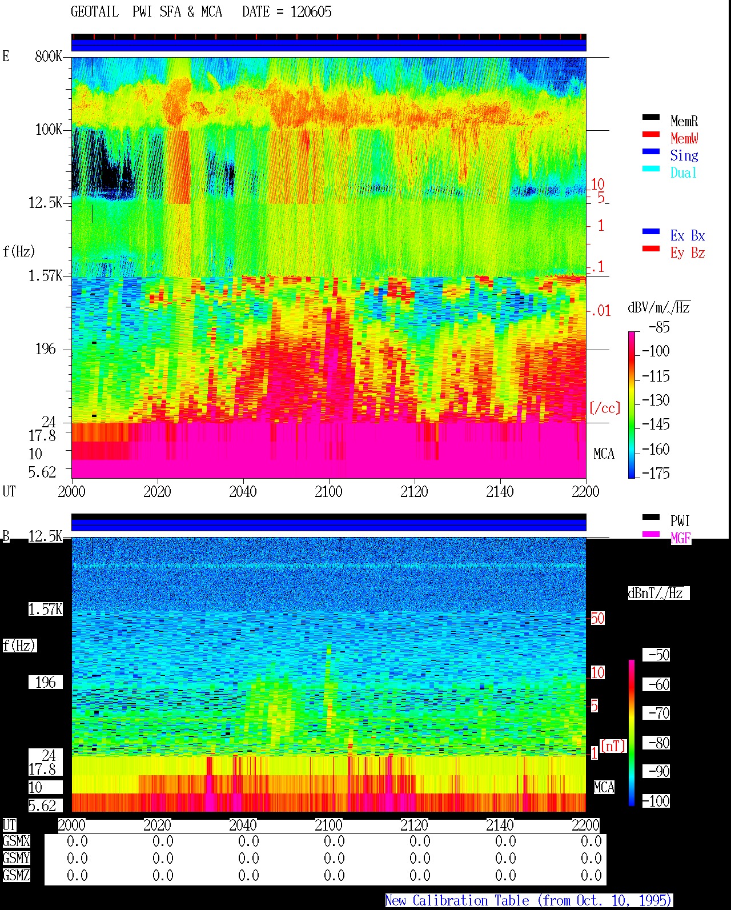Click the red Ey Bz legend swatch
731x910 pixels.
pos(651,249)
